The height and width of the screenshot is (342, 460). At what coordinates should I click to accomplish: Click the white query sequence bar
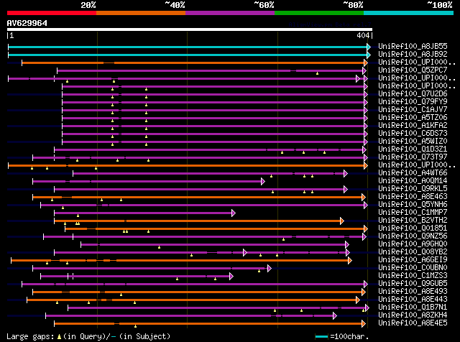(x=190, y=29)
